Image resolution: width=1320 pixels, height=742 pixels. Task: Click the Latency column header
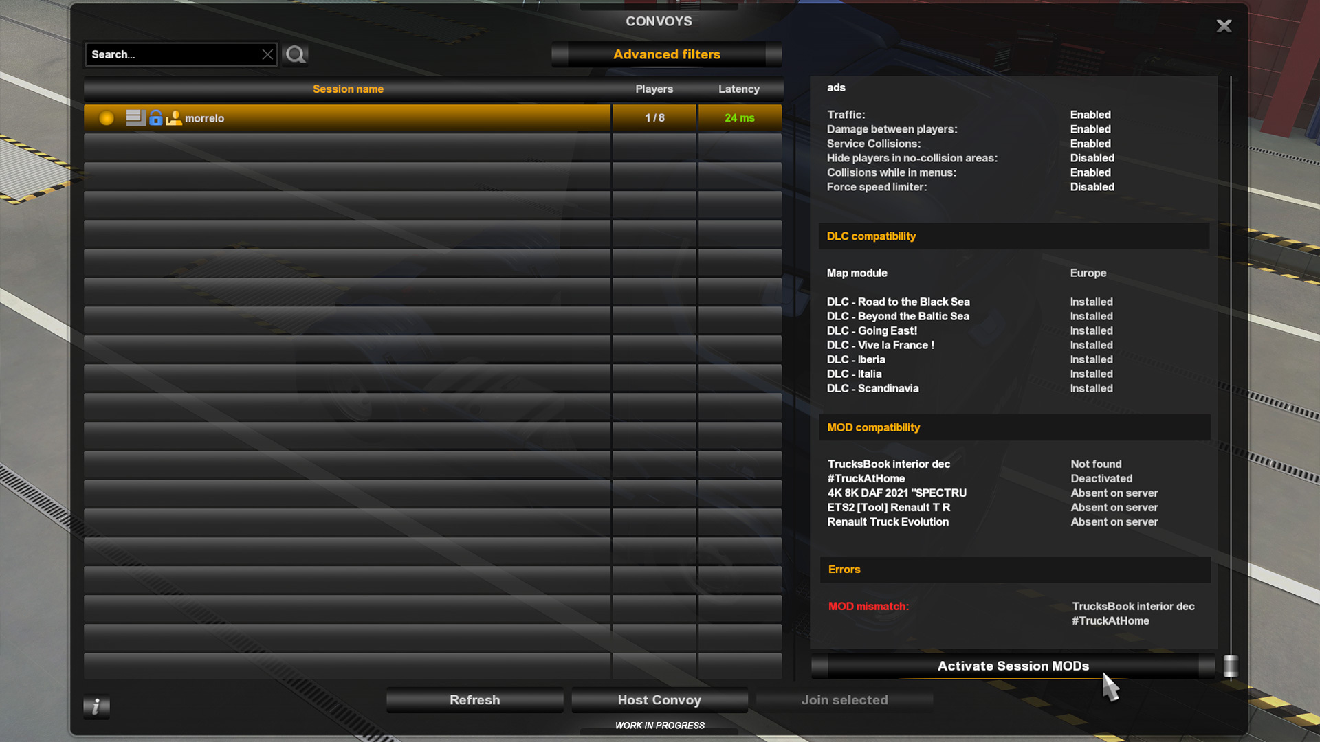click(739, 88)
